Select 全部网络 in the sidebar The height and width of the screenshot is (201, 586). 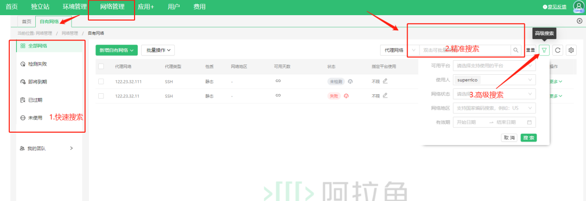[x=49, y=46]
